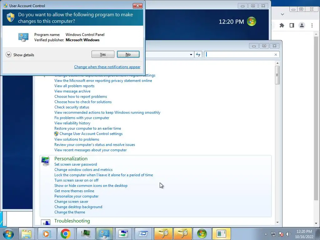The height and width of the screenshot is (240, 320).
Task: Open 'Review your computer's status and resolve issues'
Action: pos(95,145)
